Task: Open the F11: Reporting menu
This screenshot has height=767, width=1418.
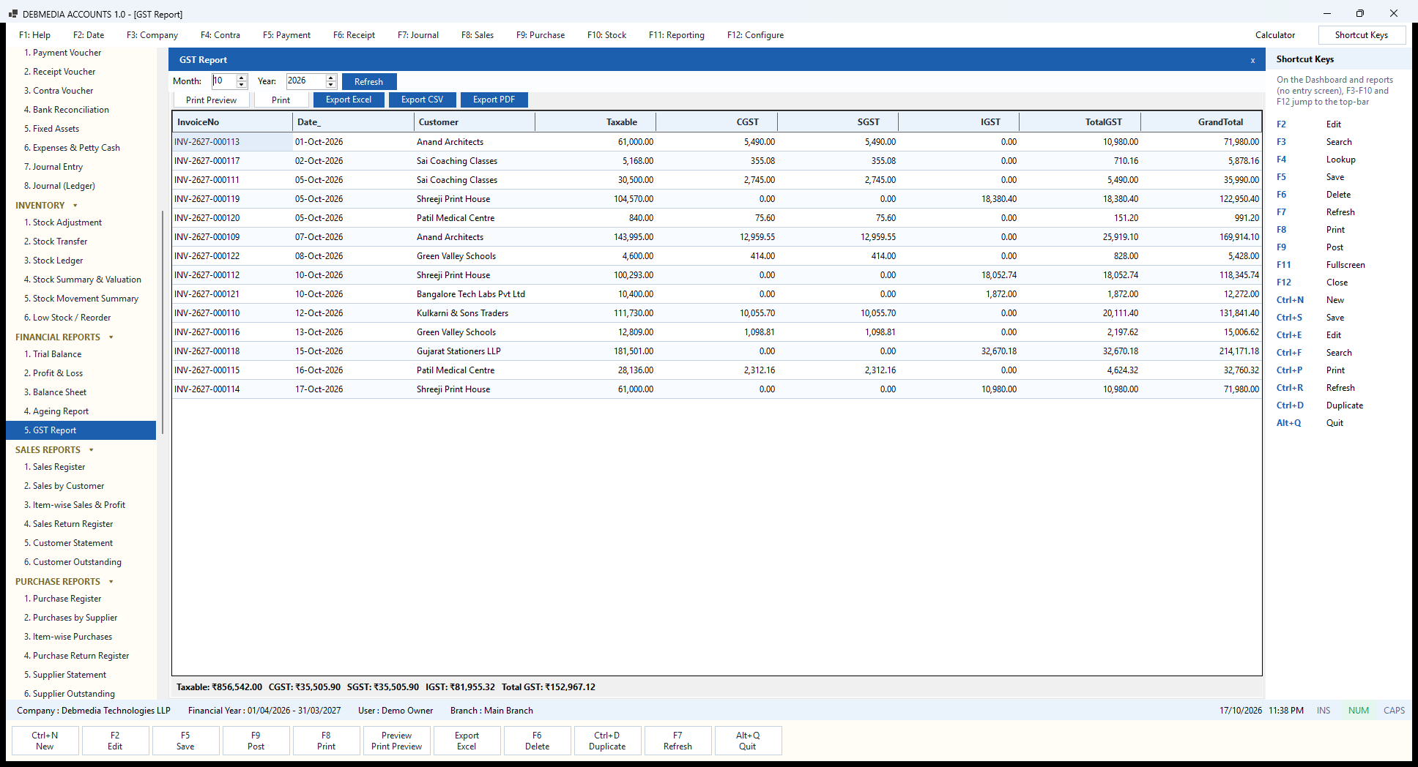Action: [x=677, y=35]
